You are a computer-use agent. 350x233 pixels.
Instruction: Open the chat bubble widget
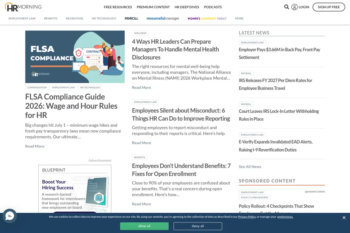pyautogui.click(x=9, y=216)
